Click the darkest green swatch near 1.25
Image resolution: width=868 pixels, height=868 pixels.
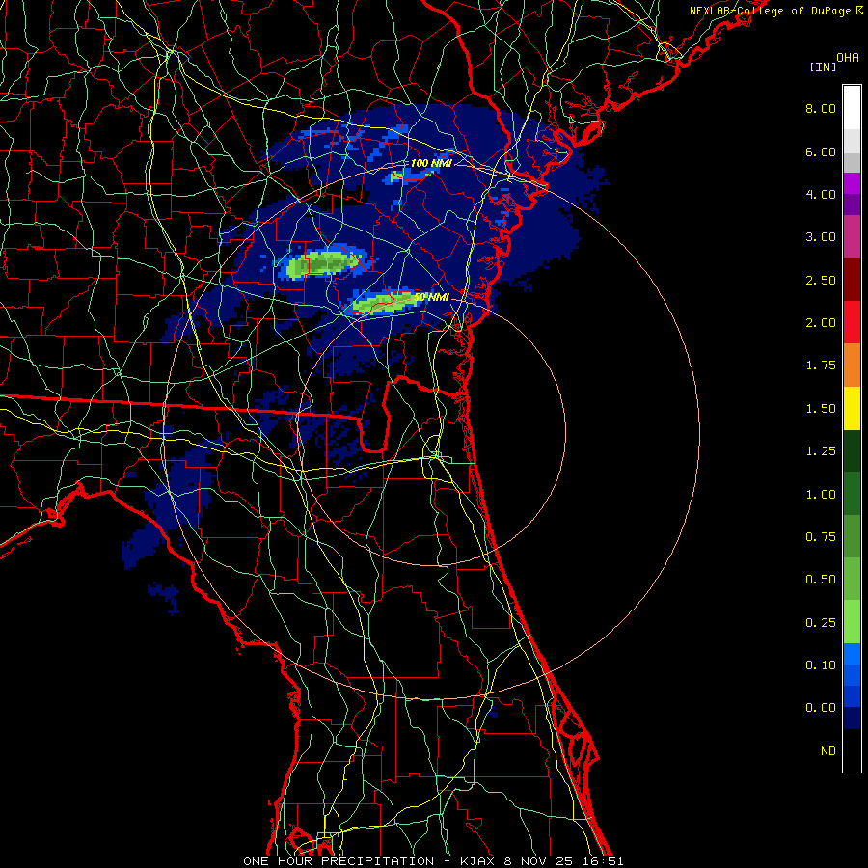point(852,450)
